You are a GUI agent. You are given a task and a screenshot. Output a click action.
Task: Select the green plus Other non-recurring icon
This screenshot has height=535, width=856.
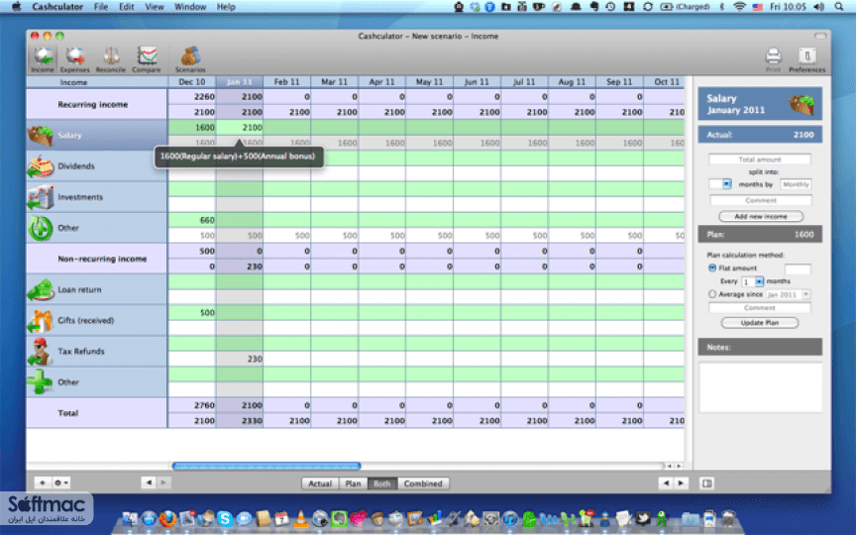coord(40,382)
